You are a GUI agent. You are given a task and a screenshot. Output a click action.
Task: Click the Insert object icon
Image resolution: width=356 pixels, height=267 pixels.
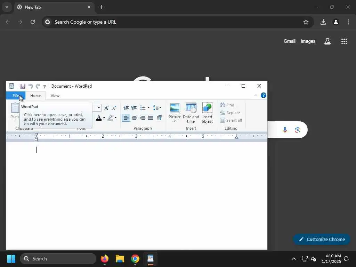click(207, 113)
